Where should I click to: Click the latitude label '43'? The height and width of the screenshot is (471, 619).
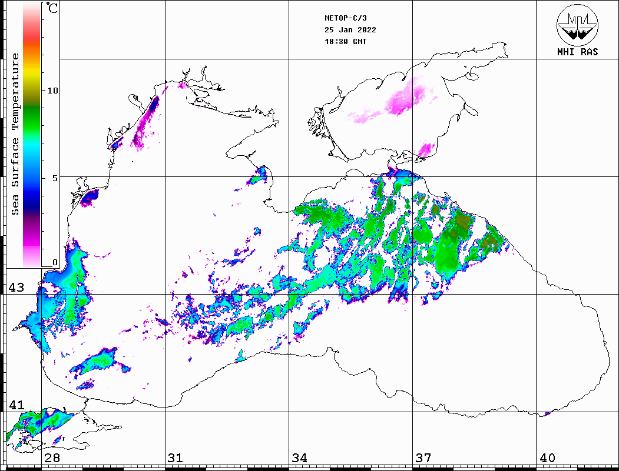[16, 288]
